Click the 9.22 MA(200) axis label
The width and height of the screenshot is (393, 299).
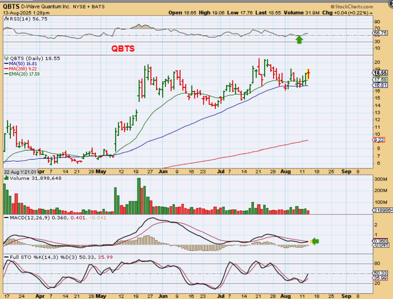point(379,140)
